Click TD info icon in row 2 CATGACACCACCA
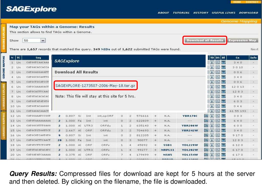The height and width of the screenshot is (196, 262). coord(212,67)
